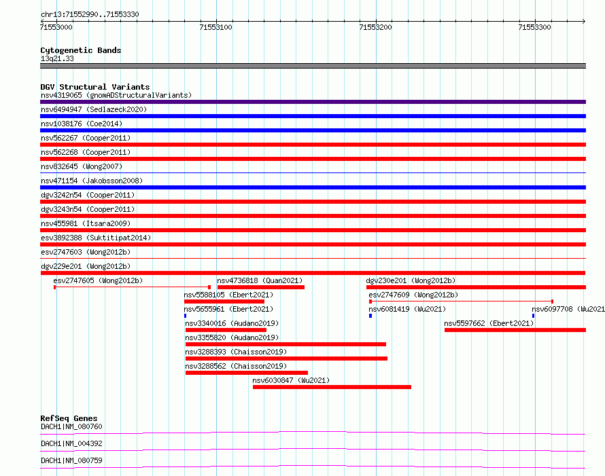
Task: Click the red bar under dgv230e201
Action: (x=476, y=287)
